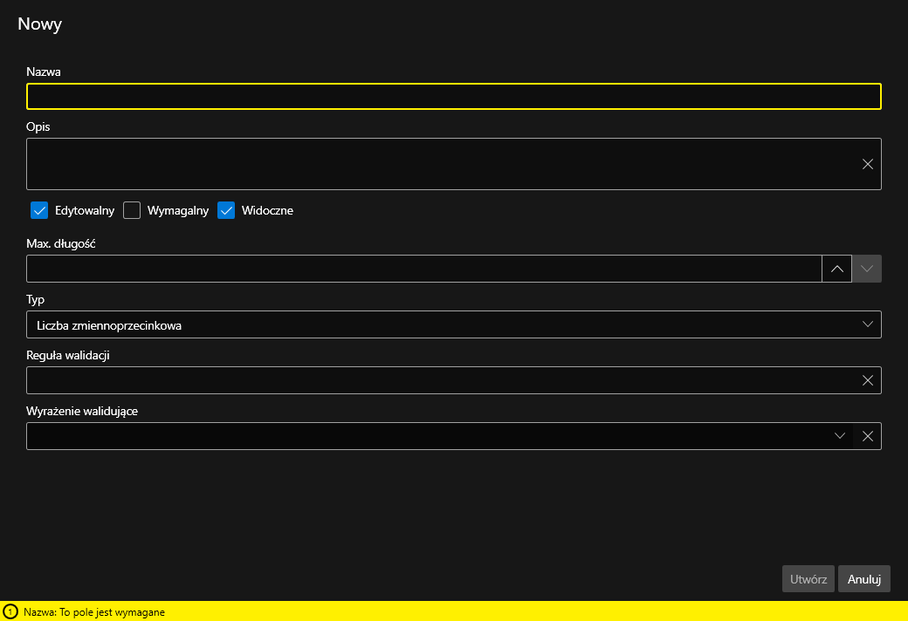
Task: Toggle the Edytowalny checkbox
Action: tap(38, 210)
